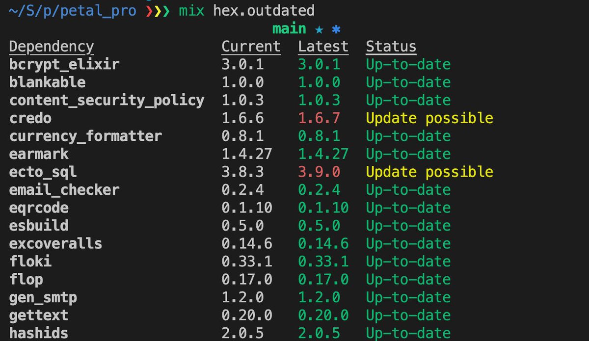Select the content_security_policy dependency name
589x341 pixels.
click(x=107, y=101)
